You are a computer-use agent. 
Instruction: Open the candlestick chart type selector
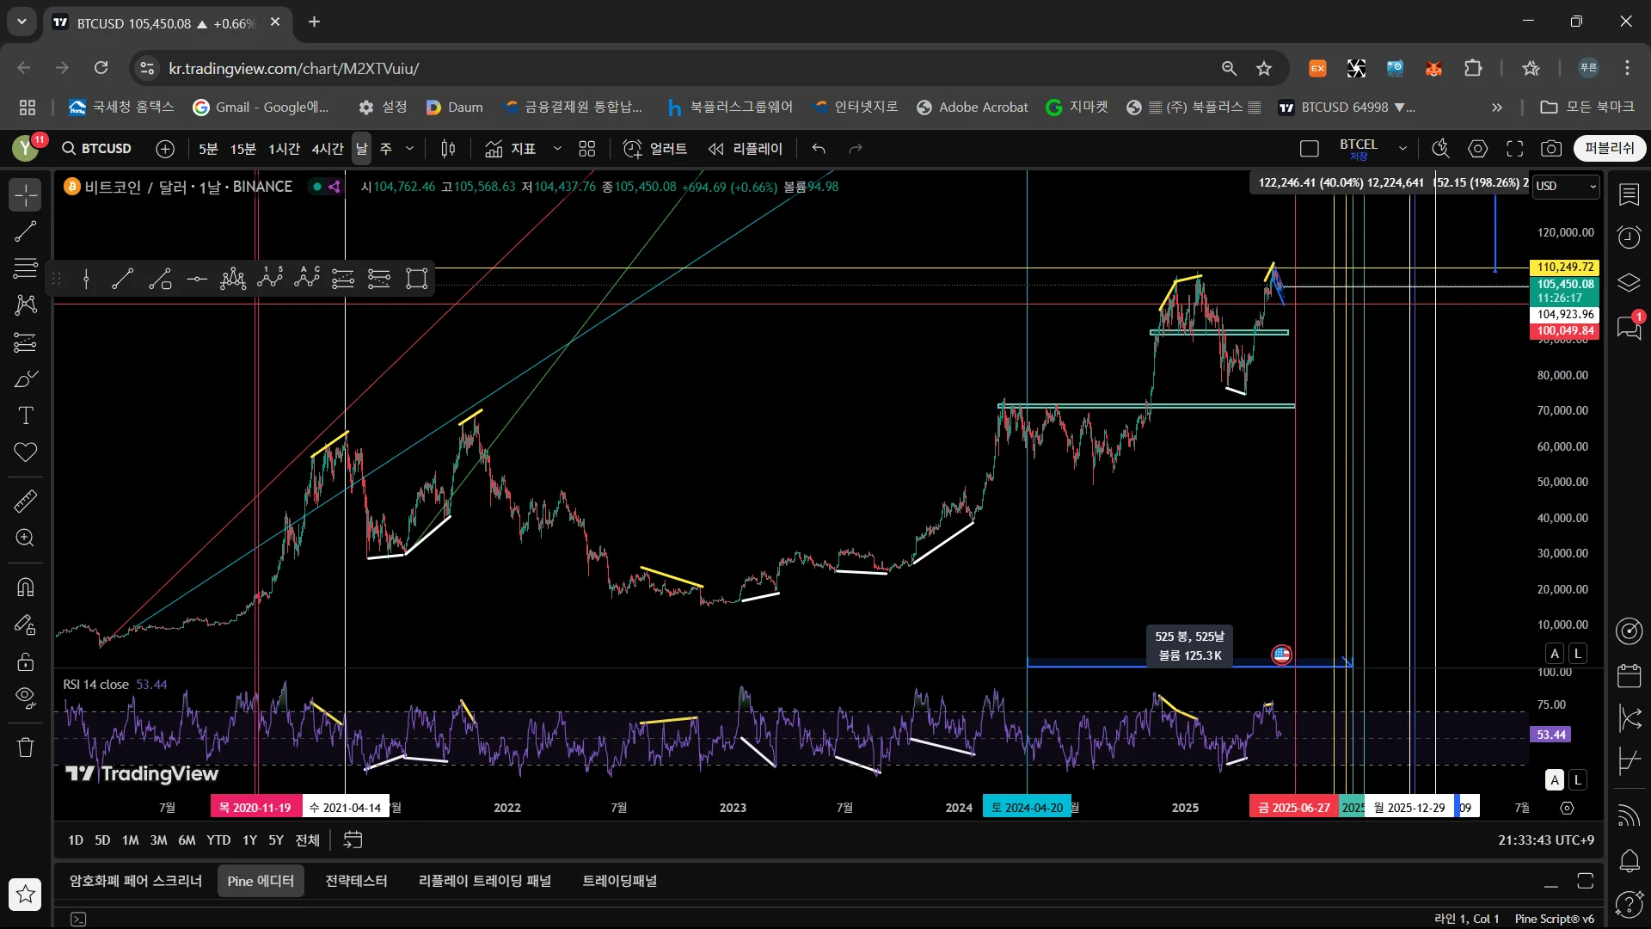point(448,149)
